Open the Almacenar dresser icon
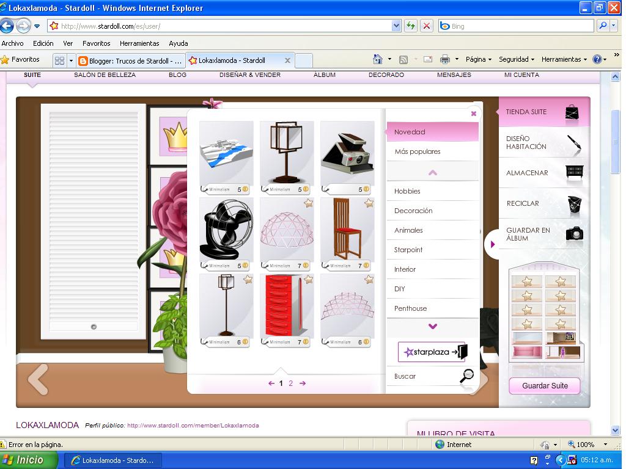The height and width of the screenshot is (469, 626). pyautogui.click(x=575, y=172)
